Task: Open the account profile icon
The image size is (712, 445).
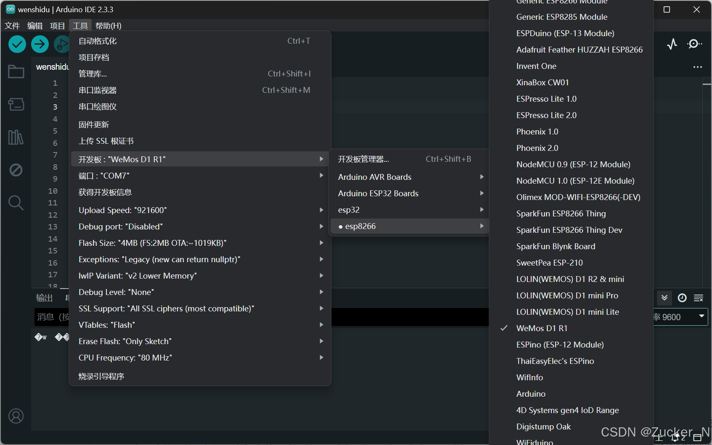Action: point(16,416)
